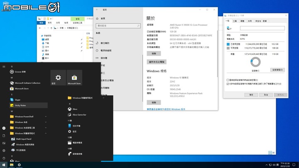Click Rename this PC button
Viewport: 299px width, 168px height.
[x=157, y=62]
